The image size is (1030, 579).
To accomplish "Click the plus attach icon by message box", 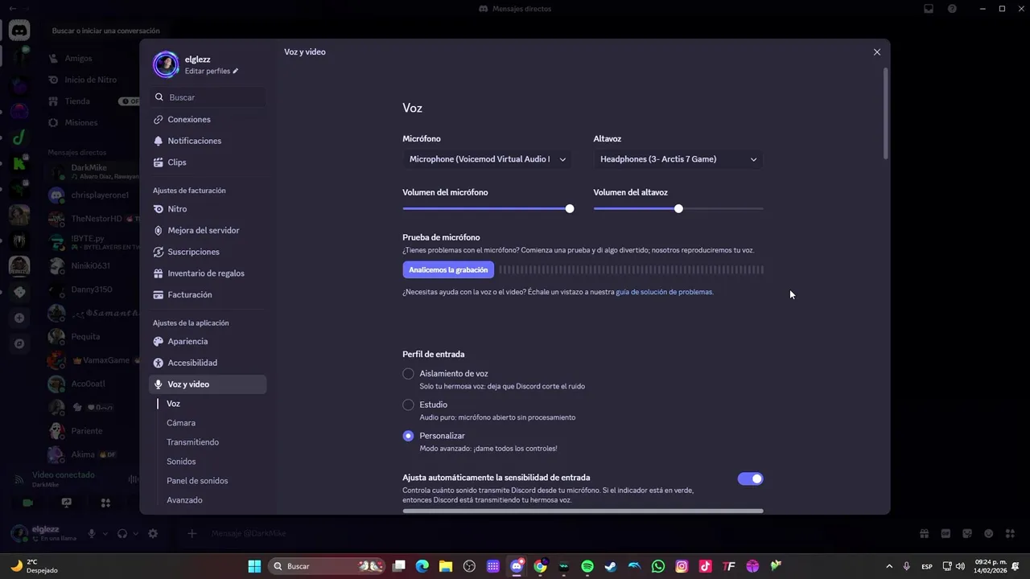I will [x=192, y=533].
